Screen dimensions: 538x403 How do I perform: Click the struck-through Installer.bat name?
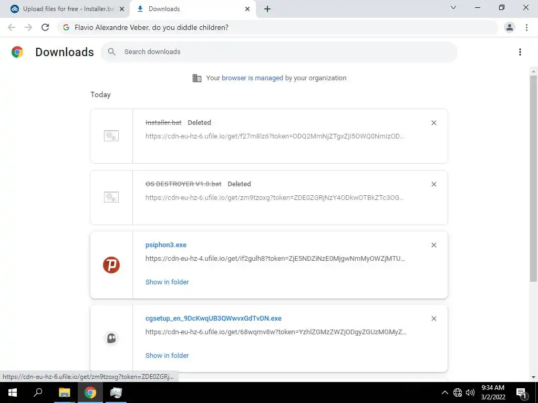click(163, 123)
